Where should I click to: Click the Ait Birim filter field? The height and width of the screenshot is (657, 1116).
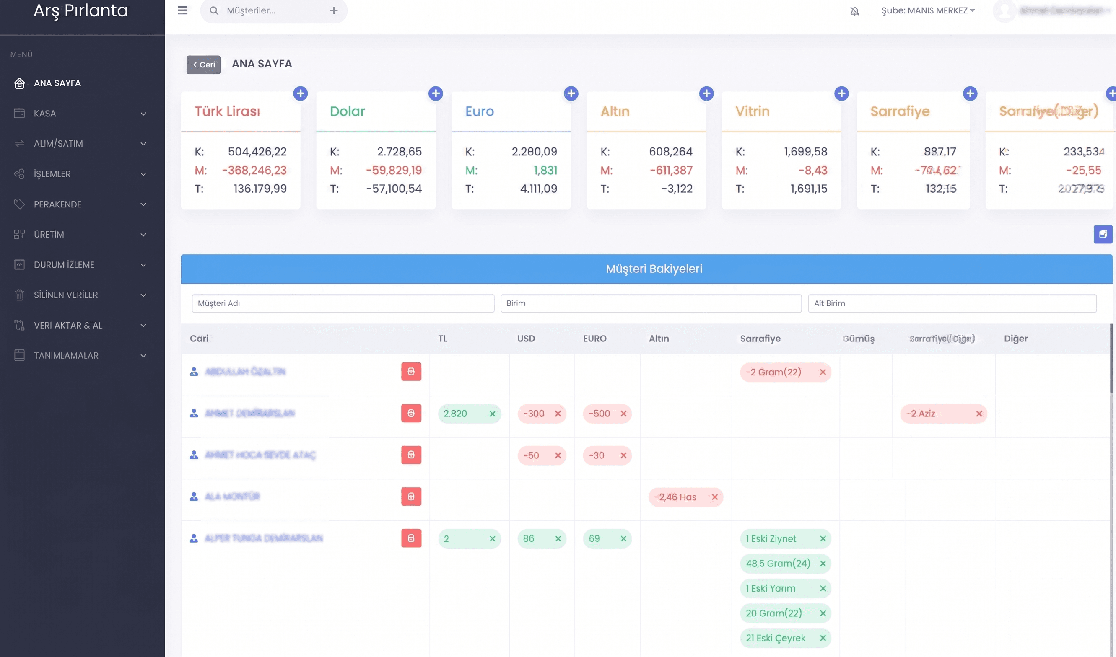click(952, 303)
